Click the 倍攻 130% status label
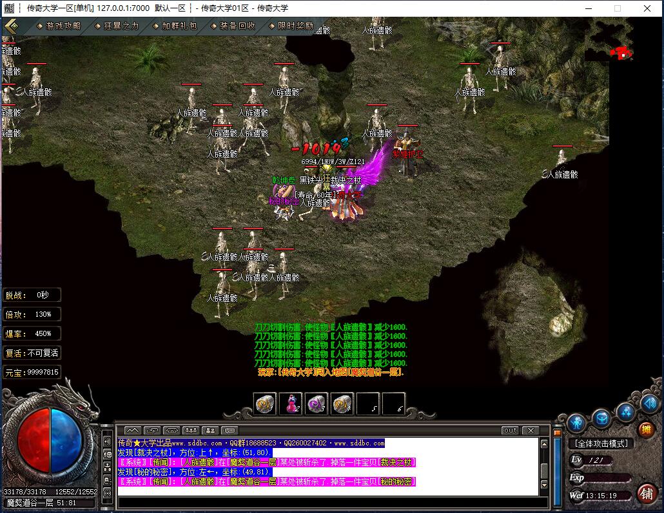This screenshot has height=513, width=664. click(32, 314)
